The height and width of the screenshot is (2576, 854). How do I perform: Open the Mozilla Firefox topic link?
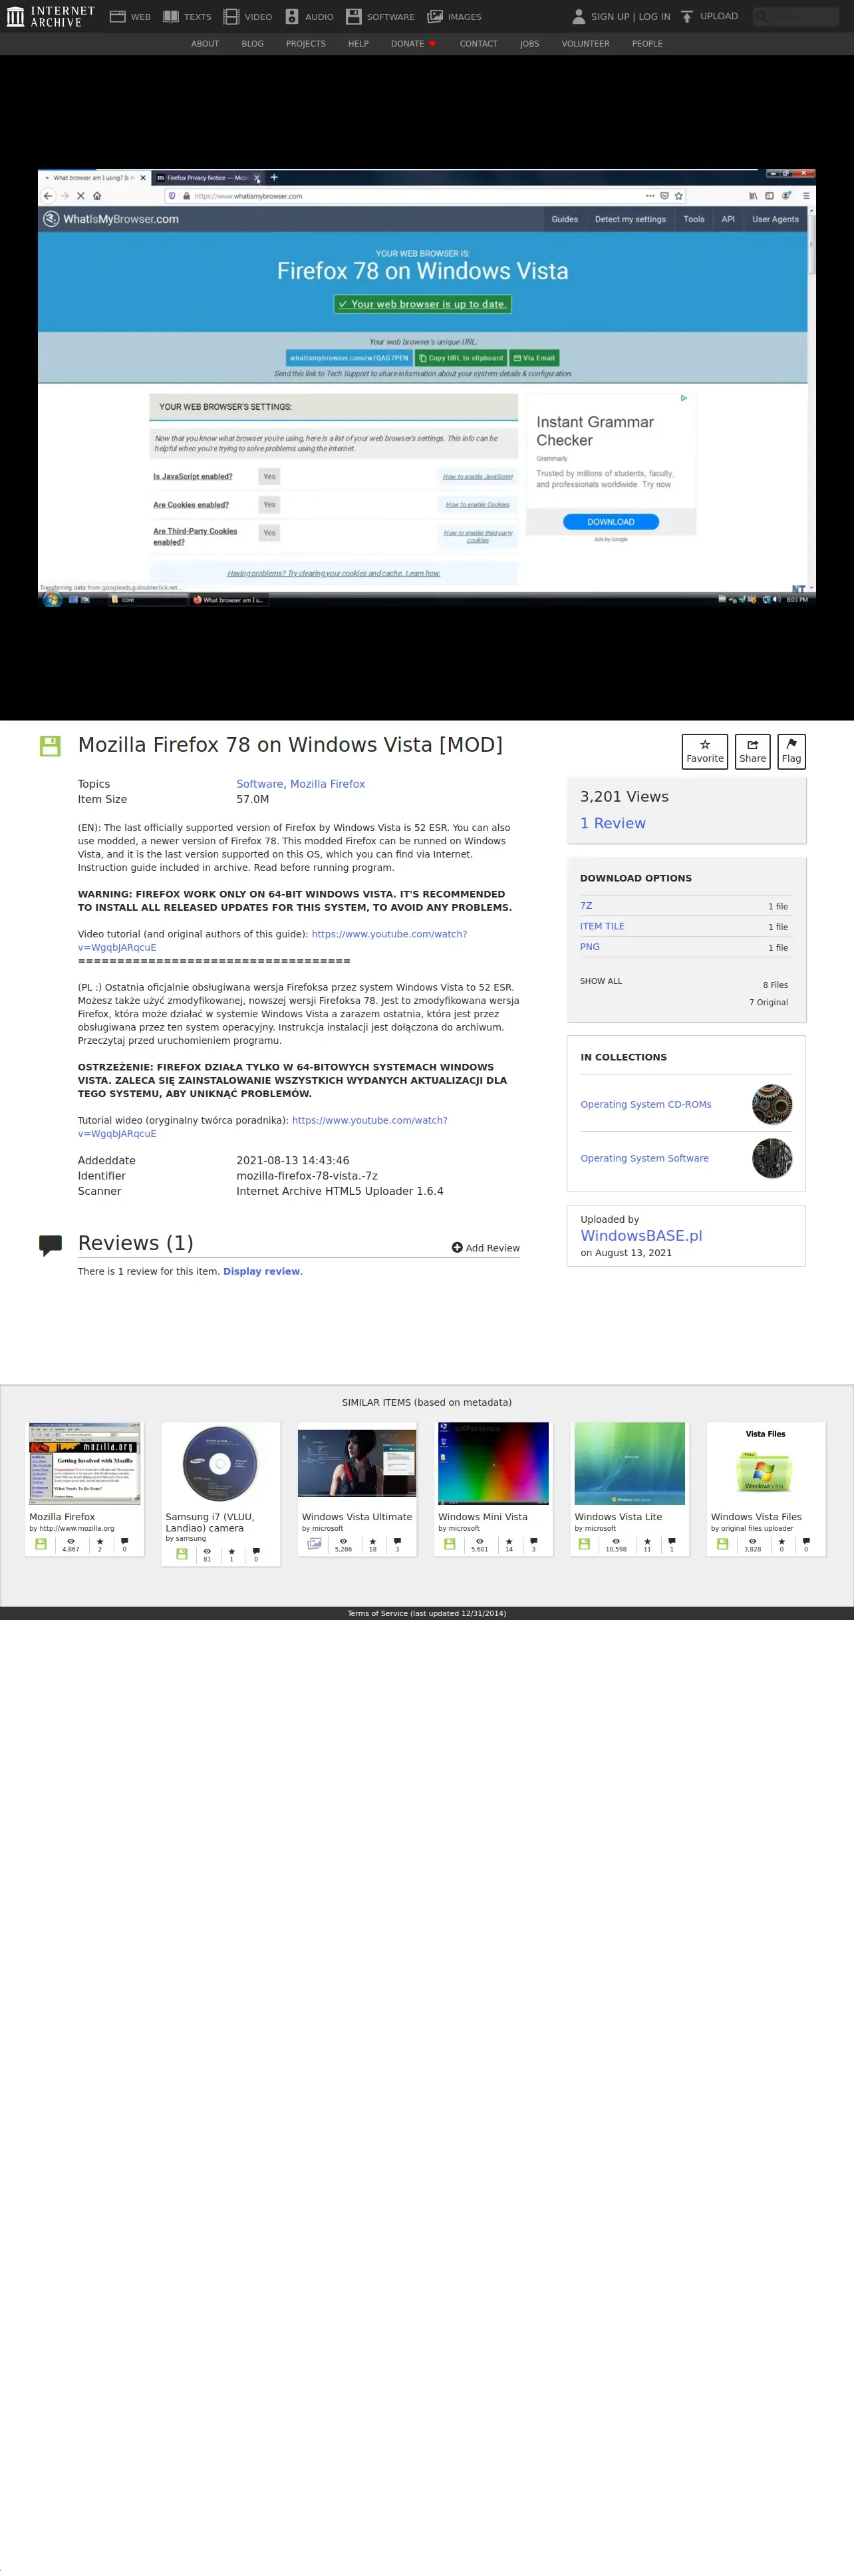coord(327,784)
